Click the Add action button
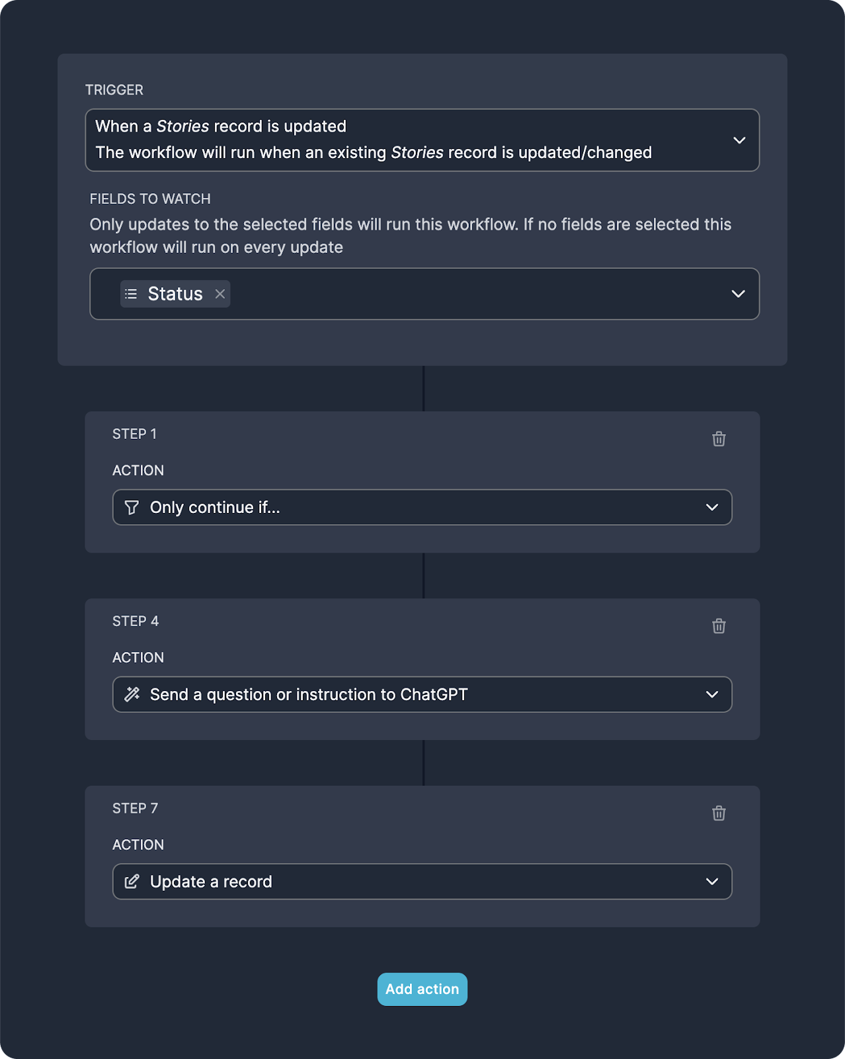This screenshot has width=845, height=1059. (422, 989)
